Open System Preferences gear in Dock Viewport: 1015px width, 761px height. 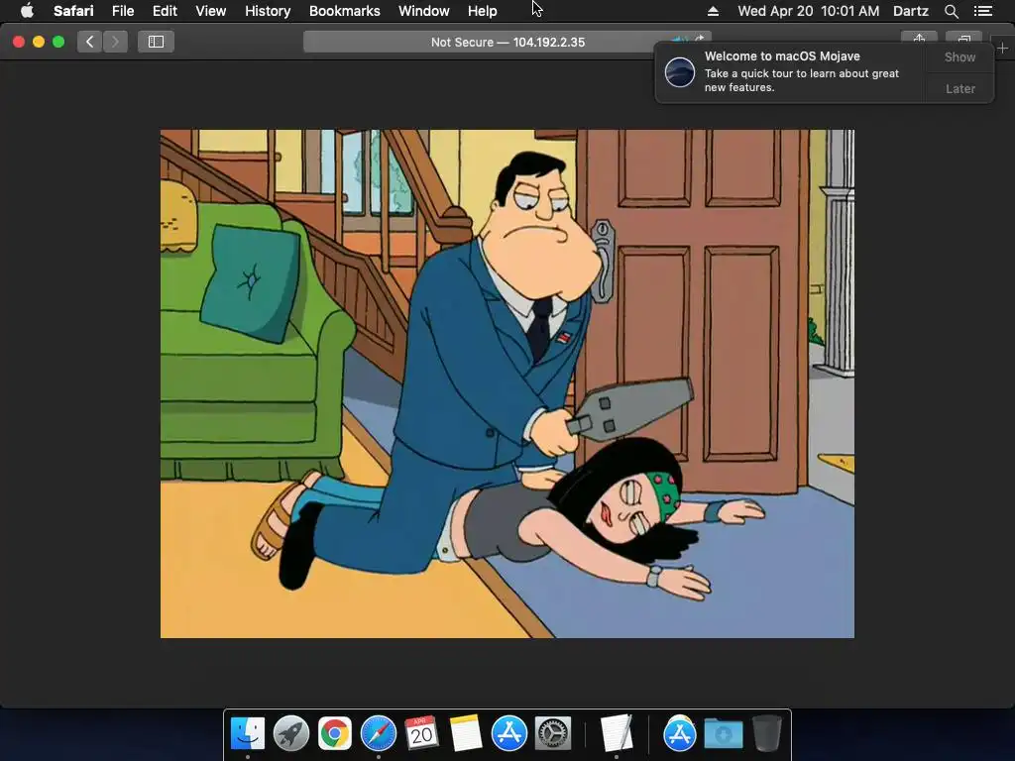tap(552, 734)
